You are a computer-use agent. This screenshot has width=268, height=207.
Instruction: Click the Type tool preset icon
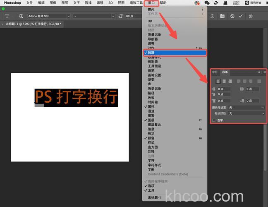click(7, 16)
